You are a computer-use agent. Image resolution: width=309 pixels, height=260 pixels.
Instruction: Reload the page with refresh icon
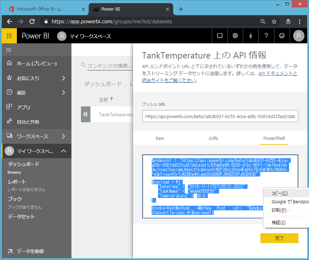[x=32, y=21]
